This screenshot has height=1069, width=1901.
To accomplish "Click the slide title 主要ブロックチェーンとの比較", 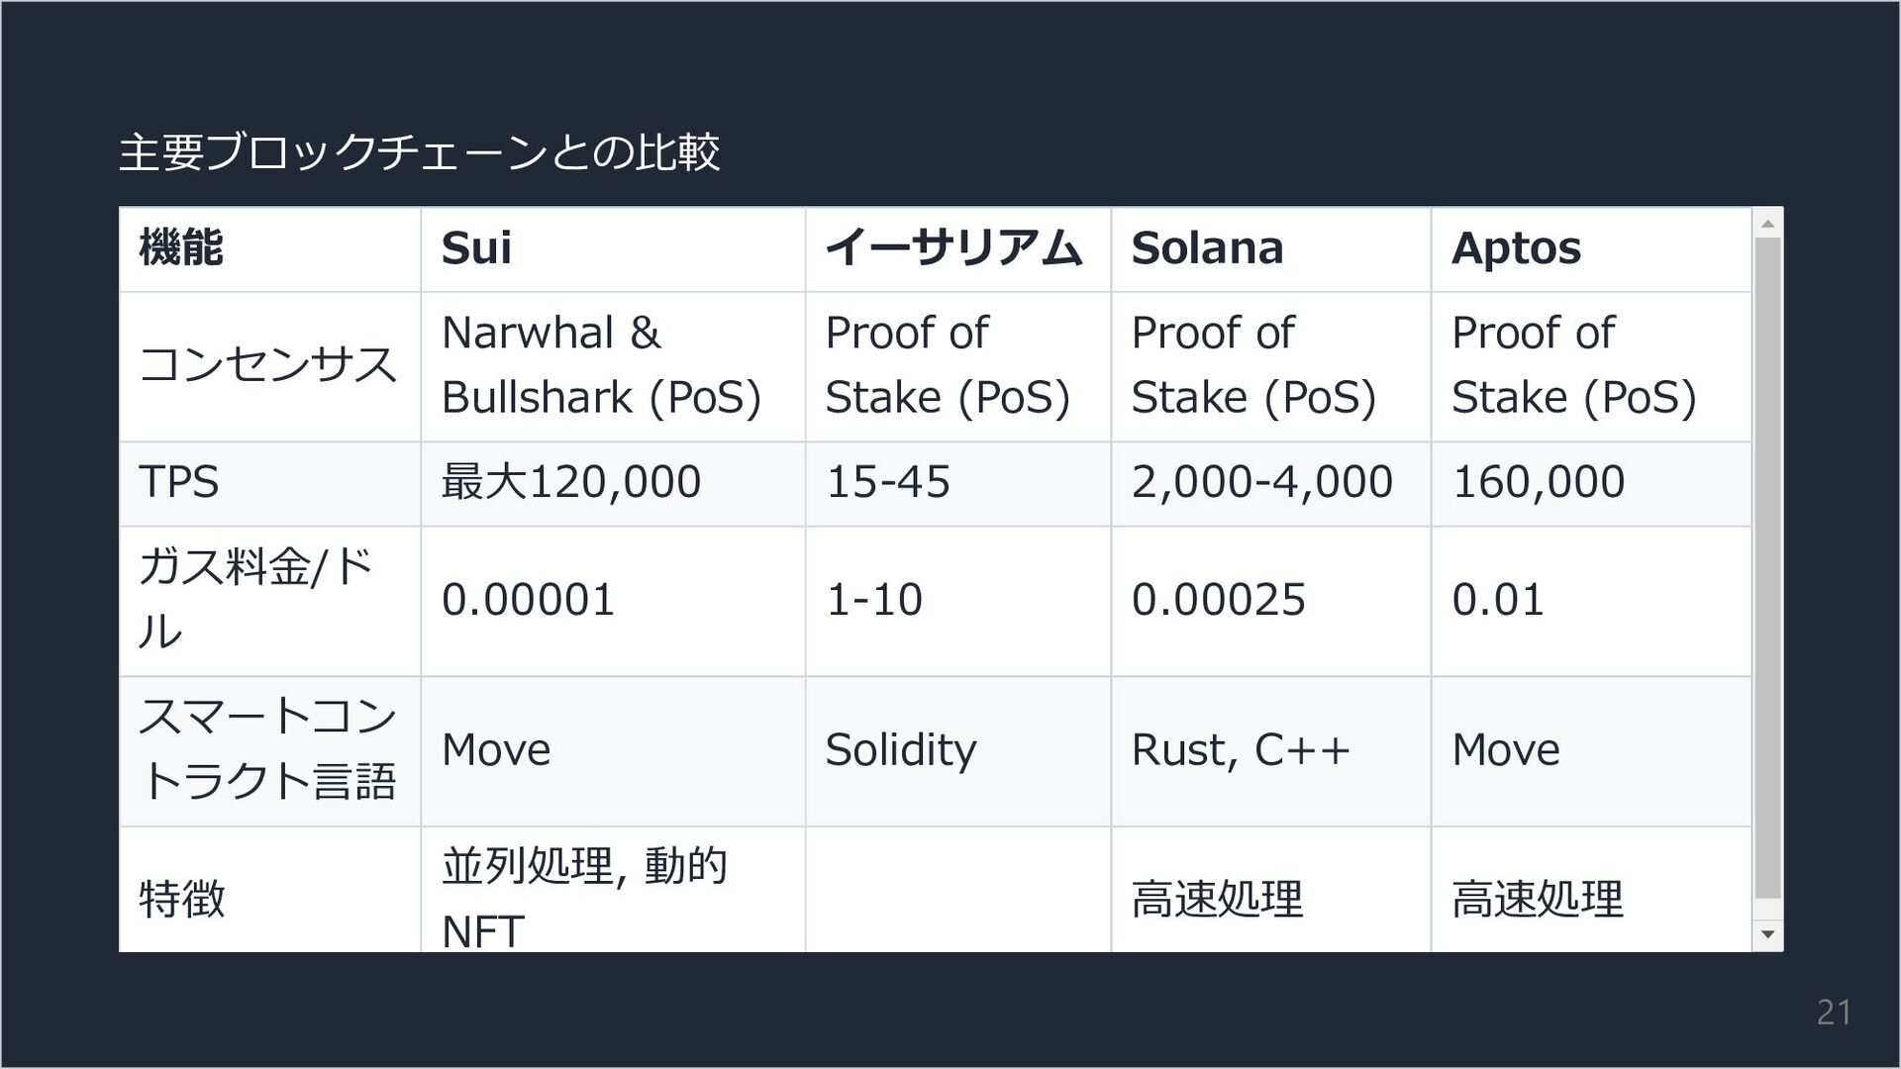I will pyautogui.click(x=419, y=152).
